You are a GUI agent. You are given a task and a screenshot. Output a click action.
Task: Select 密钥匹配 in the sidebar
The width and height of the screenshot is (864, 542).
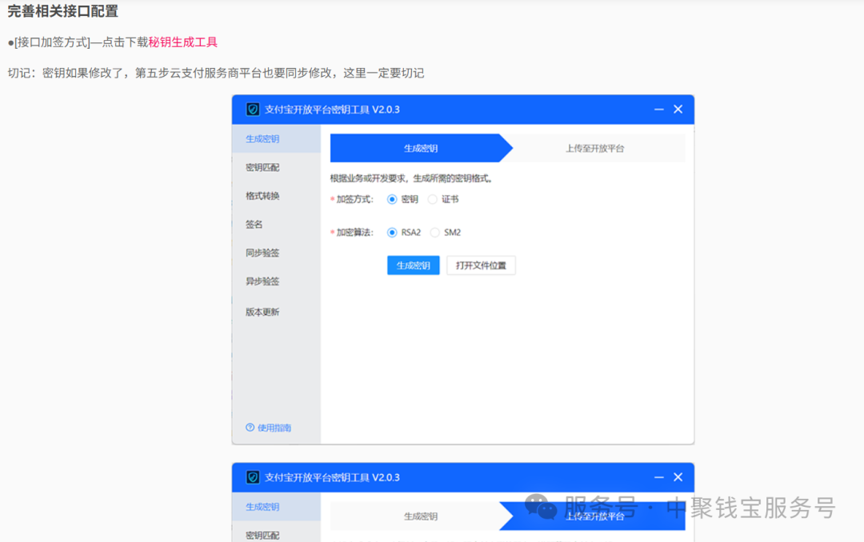[263, 167]
